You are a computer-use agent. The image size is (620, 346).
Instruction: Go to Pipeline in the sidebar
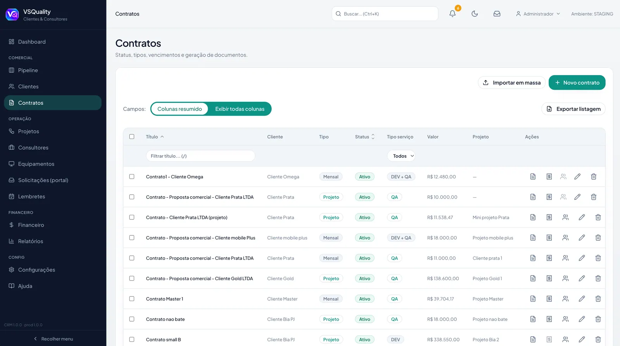(x=53, y=70)
